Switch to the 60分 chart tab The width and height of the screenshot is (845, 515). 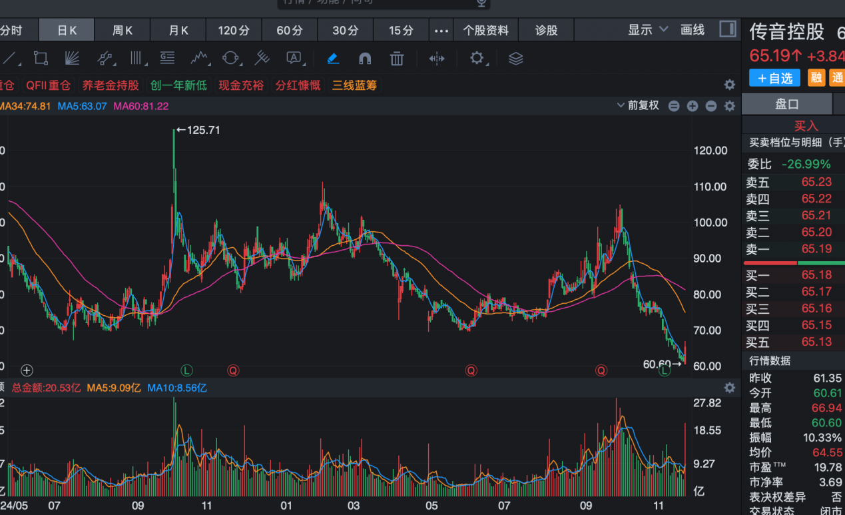[x=290, y=31]
